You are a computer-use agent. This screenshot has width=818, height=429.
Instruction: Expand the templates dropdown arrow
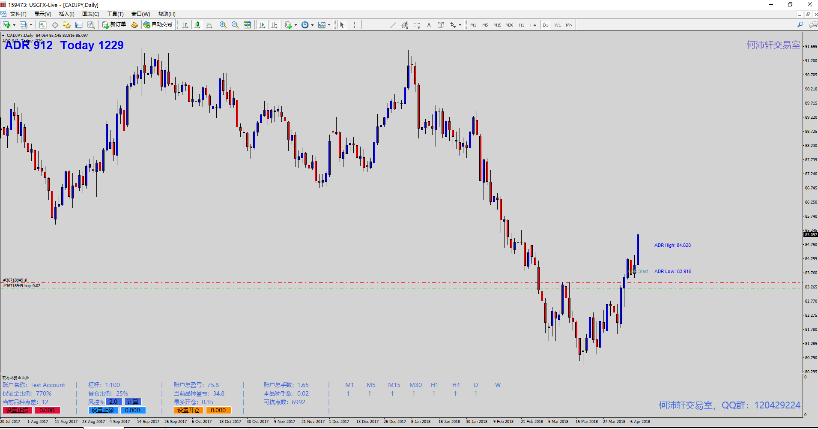coord(329,25)
